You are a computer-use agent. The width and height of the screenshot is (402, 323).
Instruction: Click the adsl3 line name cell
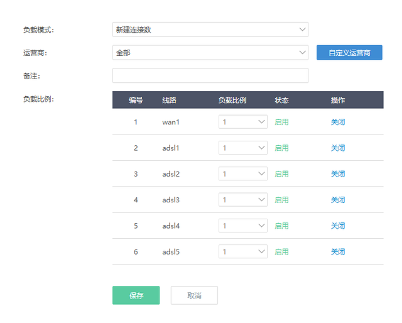(171, 200)
